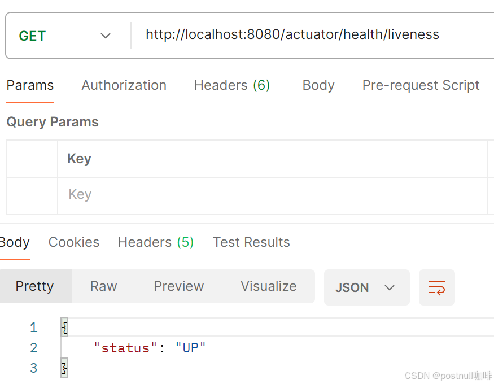Select the Visualize response view
The image size is (494, 384).
click(x=268, y=286)
